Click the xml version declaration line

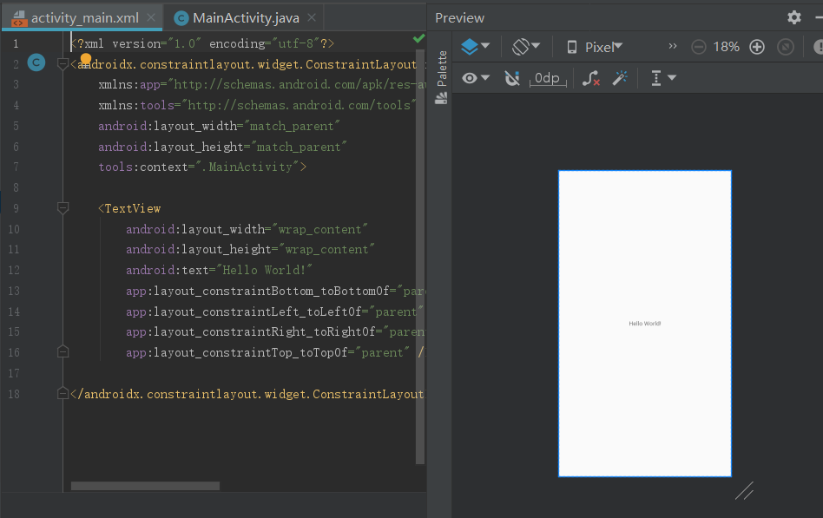(202, 43)
